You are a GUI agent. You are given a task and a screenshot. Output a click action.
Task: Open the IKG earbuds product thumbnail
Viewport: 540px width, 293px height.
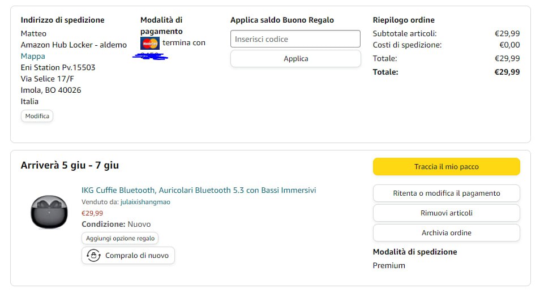tap(49, 212)
